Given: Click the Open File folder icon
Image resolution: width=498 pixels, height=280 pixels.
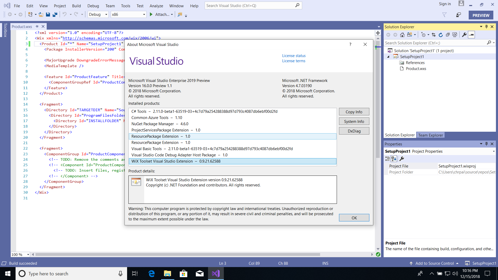Looking at the screenshot, I should coord(41,15).
